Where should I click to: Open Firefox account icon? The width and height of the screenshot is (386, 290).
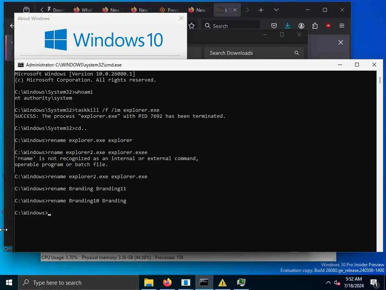(x=301, y=26)
